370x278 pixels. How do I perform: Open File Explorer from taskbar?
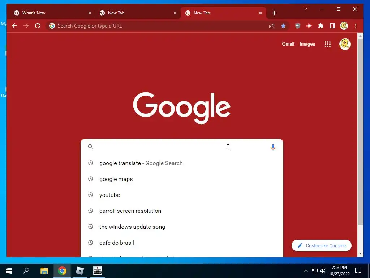click(x=44, y=271)
